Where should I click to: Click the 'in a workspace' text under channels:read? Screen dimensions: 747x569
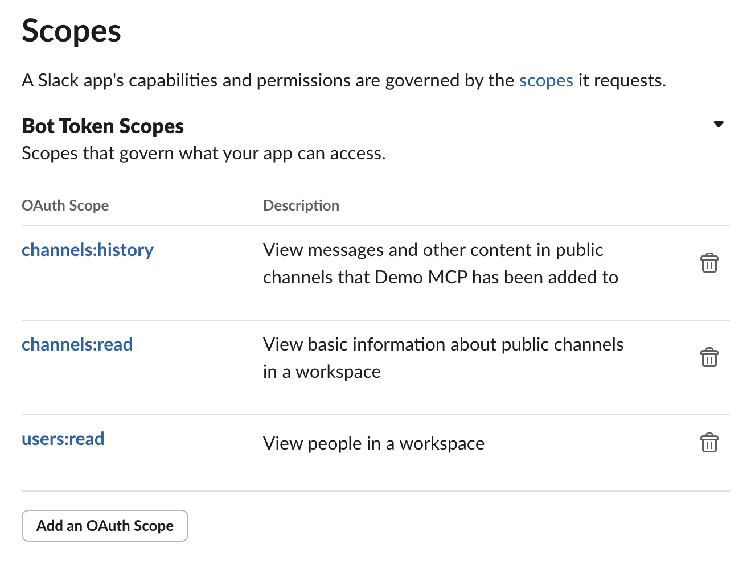pyautogui.click(x=322, y=372)
